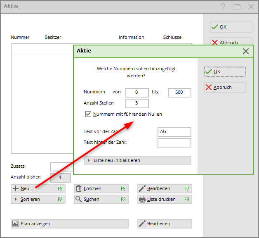
Task: Toggle Nummern mit führenden Nullen checkbox
Action: pyautogui.click(x=88, y=114)
